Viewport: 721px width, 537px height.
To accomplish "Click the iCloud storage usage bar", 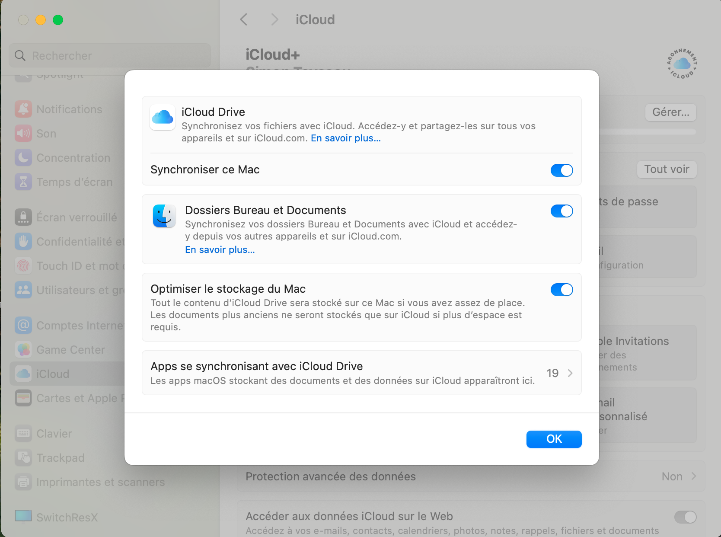I will (648, 131).
